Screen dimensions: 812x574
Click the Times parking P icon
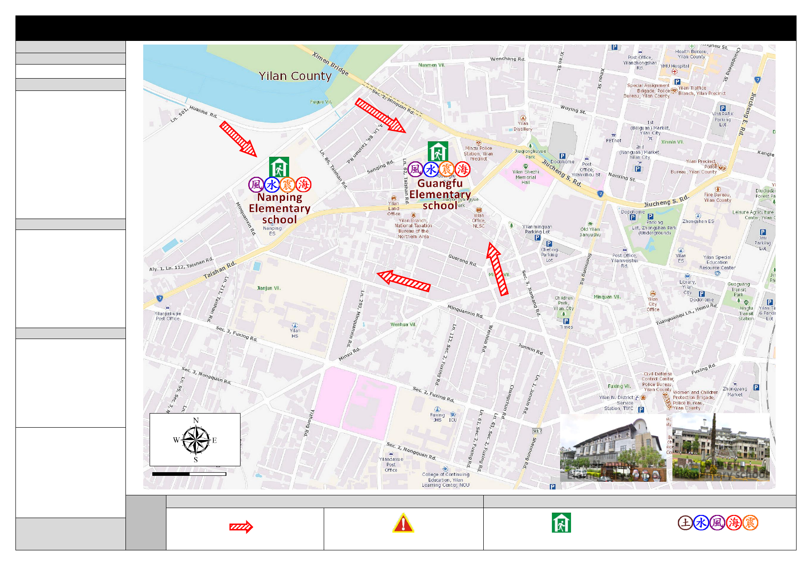(566, 321)
